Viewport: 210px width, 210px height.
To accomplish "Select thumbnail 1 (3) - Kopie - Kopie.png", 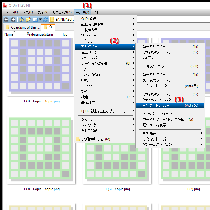I will tap(41, 150).
